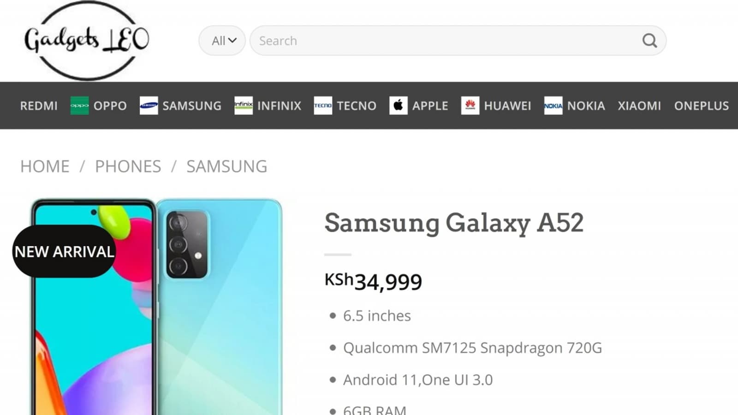Click the search magnifier icon
Screen dimensions: 738x415
649,41
